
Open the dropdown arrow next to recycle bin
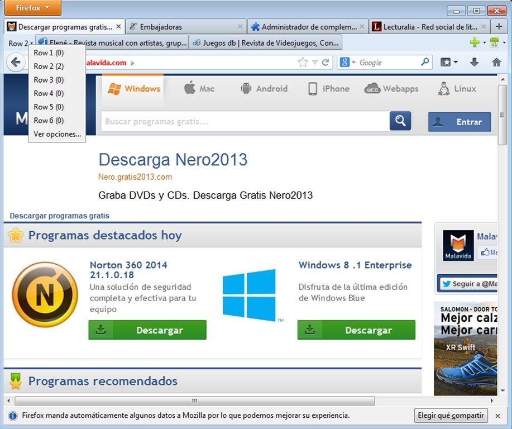pos(504,42)
